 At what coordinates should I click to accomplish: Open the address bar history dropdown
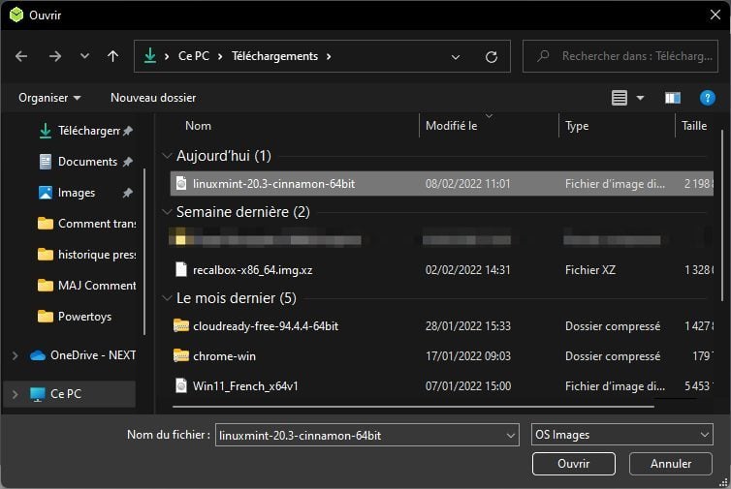[x=456, y=57]
